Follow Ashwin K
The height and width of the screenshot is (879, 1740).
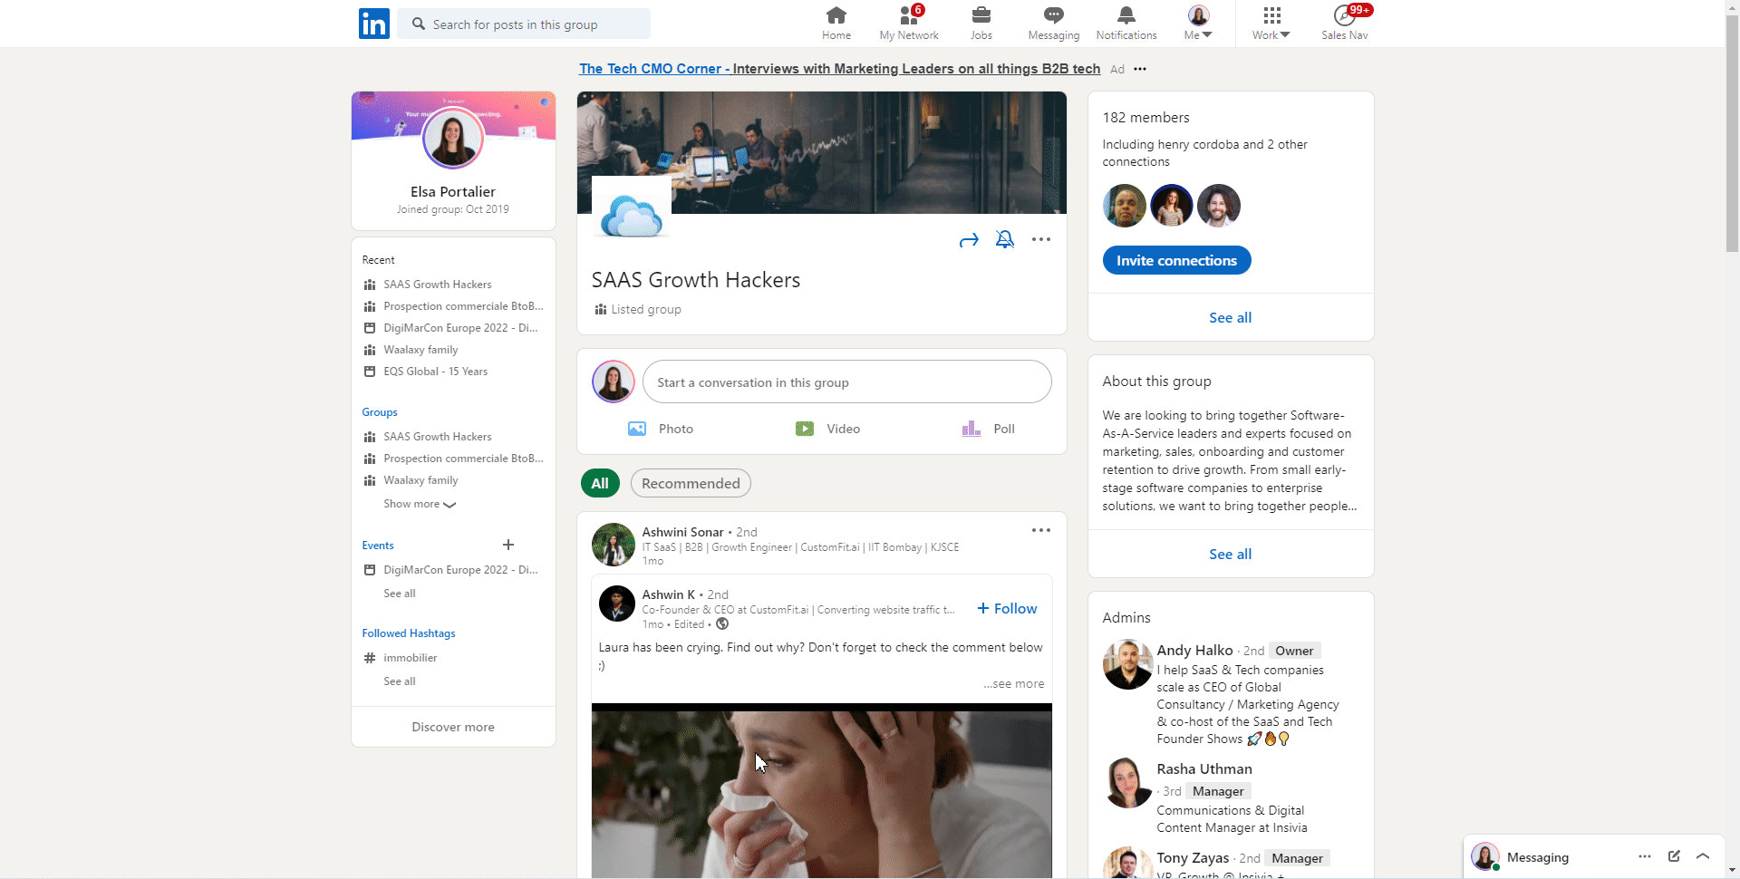pyautogui.click(x=1007, y=609)
